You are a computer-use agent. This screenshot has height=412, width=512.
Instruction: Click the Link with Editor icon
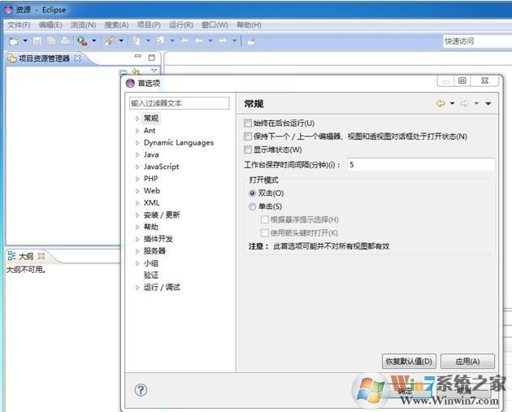137,72
